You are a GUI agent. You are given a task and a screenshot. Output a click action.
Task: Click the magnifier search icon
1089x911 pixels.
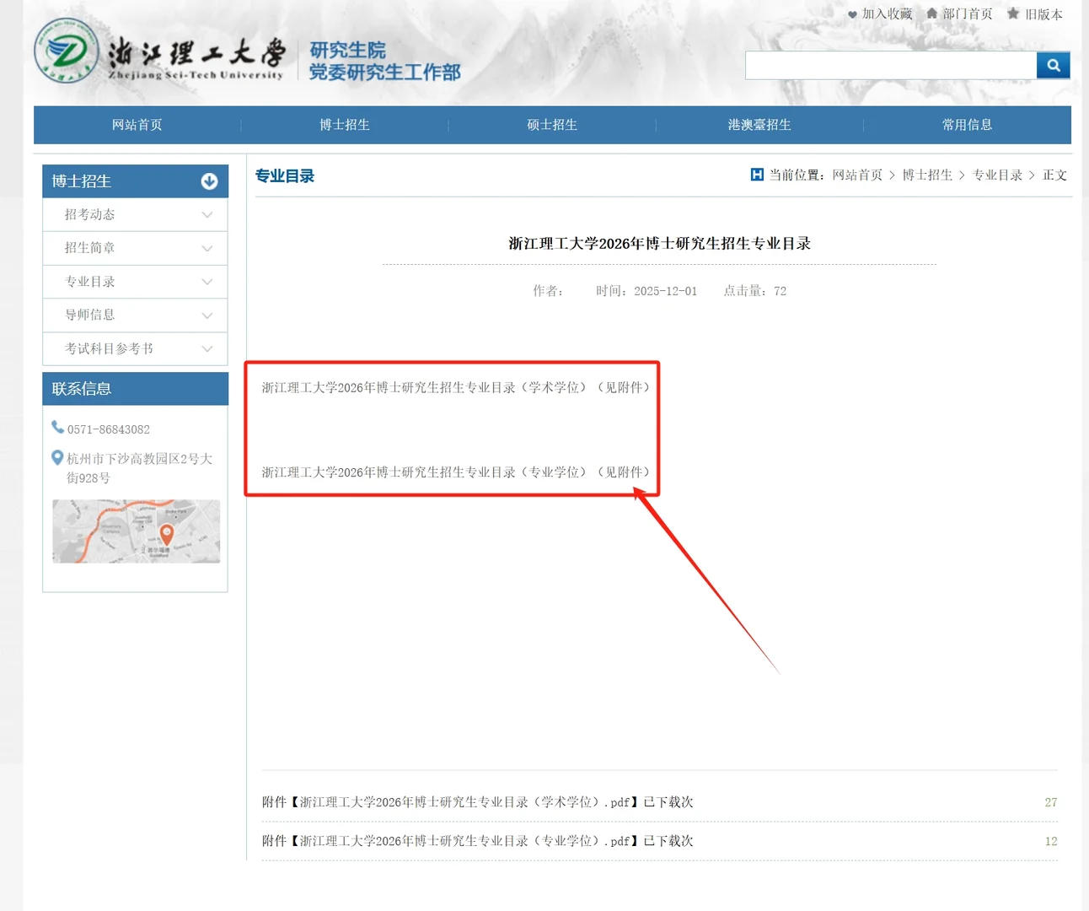(1052, 64)
